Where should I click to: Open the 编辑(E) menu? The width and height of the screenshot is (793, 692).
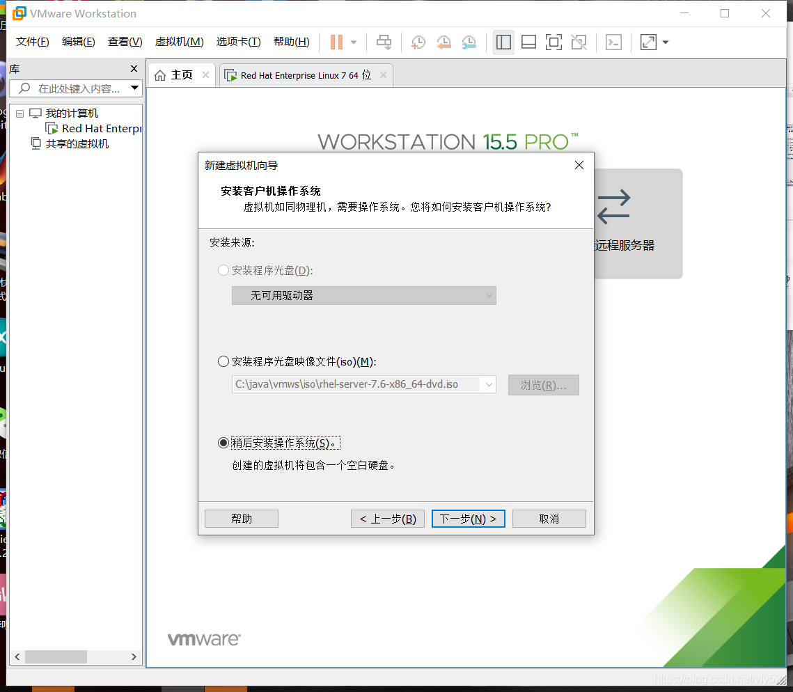point(79,42)
